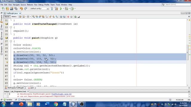Click the Profile Project toolbar icon
Viewport: 191px width, 107px height.
click(72, 9)
